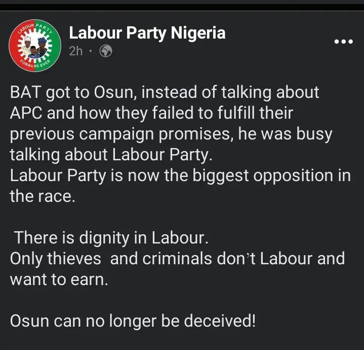Click the 'FORWARD EVER' text on the logo
This screenshot has height=350, width=364.
tap(35, 64)
